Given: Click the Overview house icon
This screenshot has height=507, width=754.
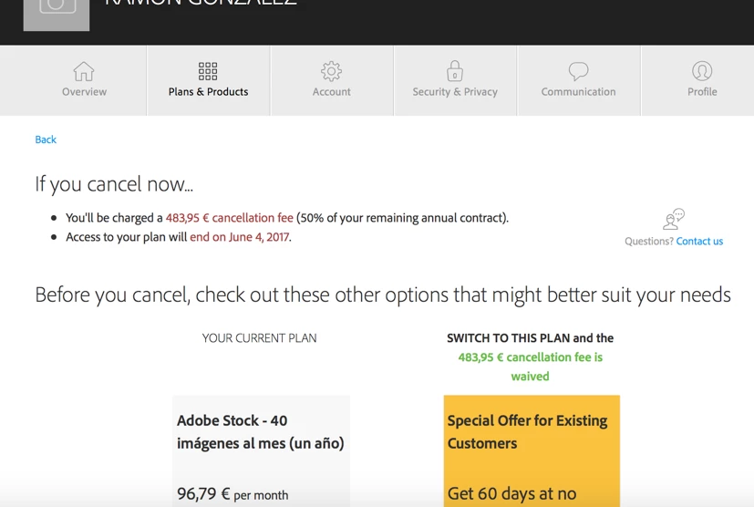Looking at the screenshot, I should 84,72.
